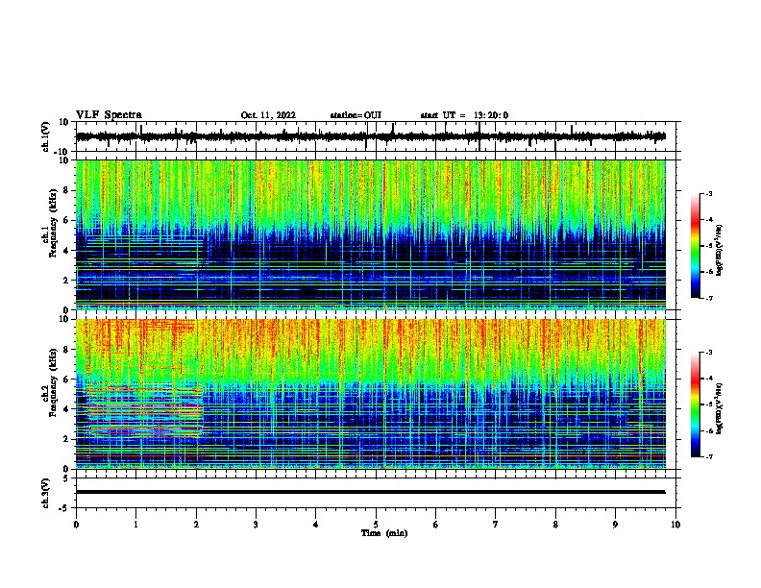
Task: Click the 'VLF Spectra' title text
Action: (109, 115)
